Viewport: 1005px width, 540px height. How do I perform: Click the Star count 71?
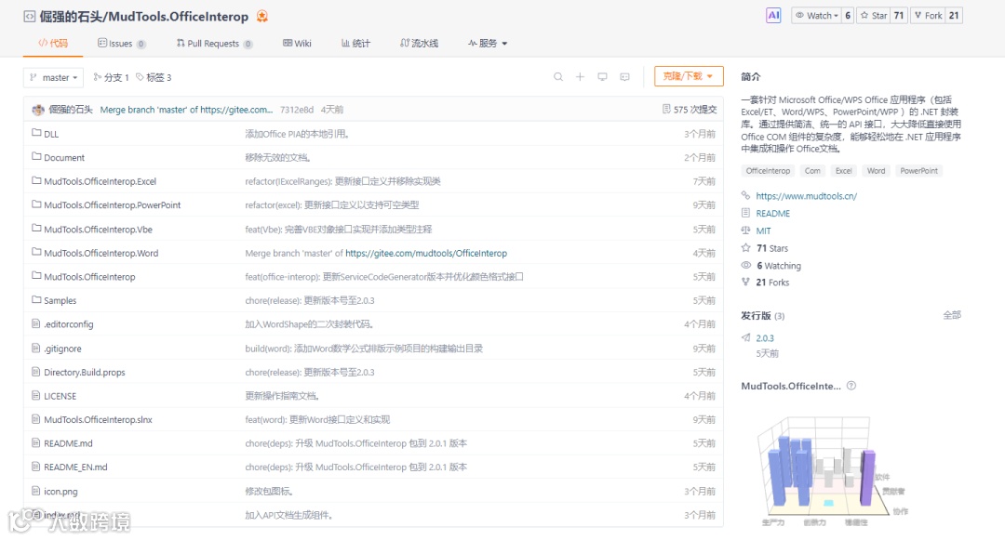tap(899, 16)
